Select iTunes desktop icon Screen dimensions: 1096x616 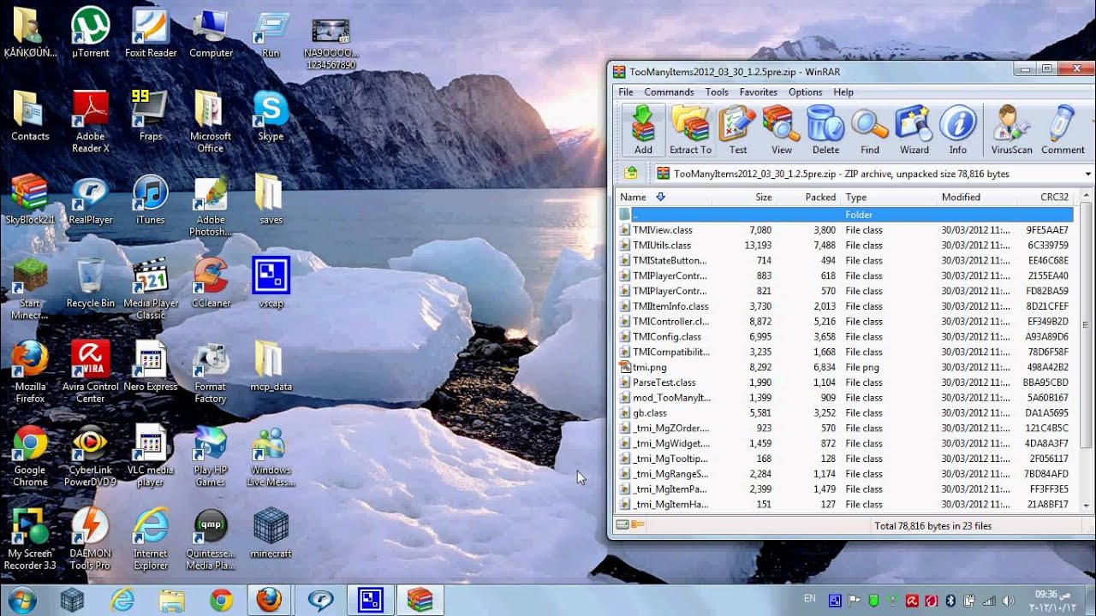[x=151, y=199]
